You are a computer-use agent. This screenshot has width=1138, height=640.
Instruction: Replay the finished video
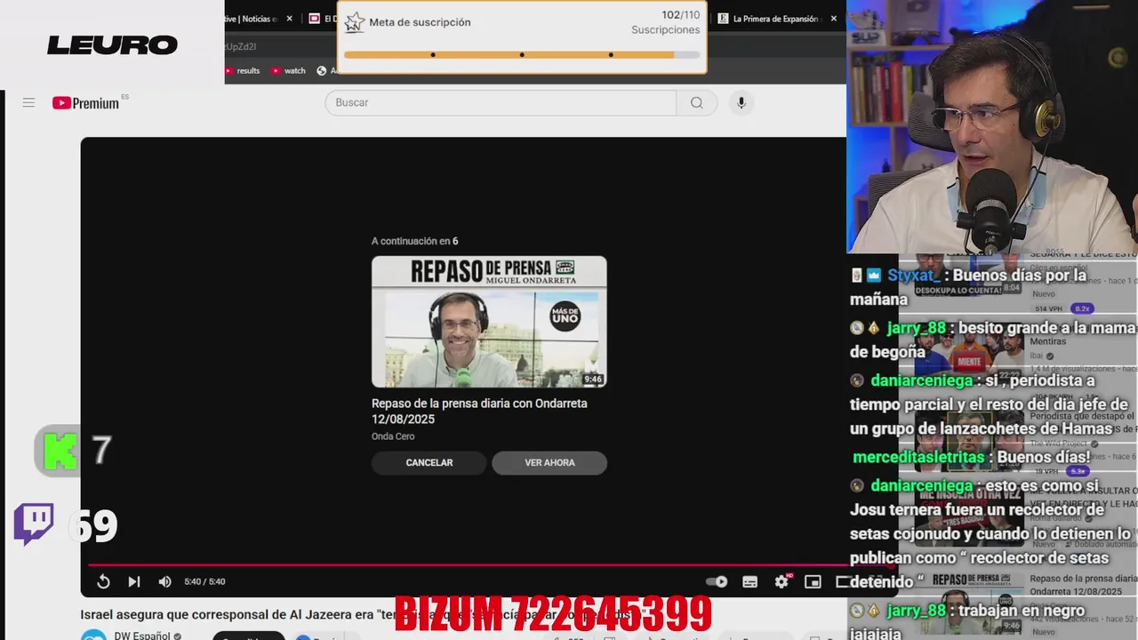103,581
